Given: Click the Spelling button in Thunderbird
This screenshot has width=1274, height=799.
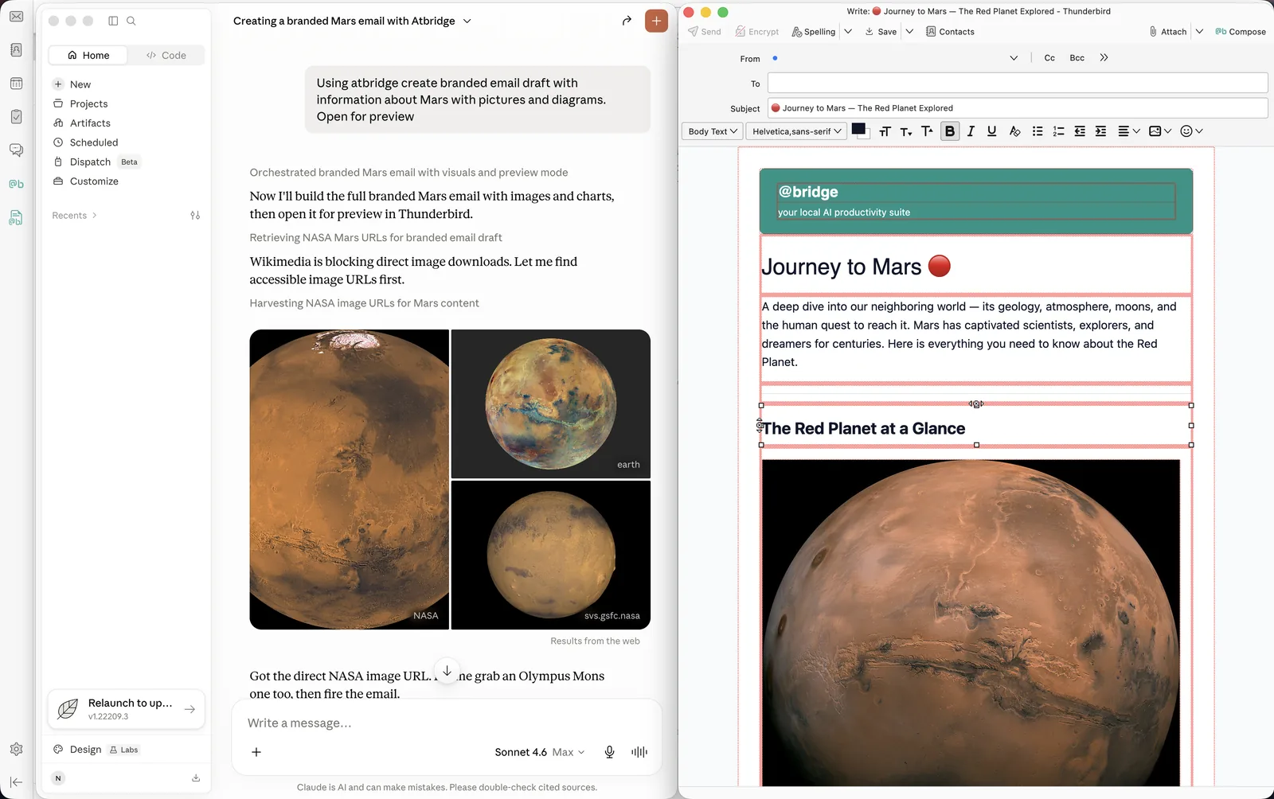Looking at the screenshot, I should point(813,32).
